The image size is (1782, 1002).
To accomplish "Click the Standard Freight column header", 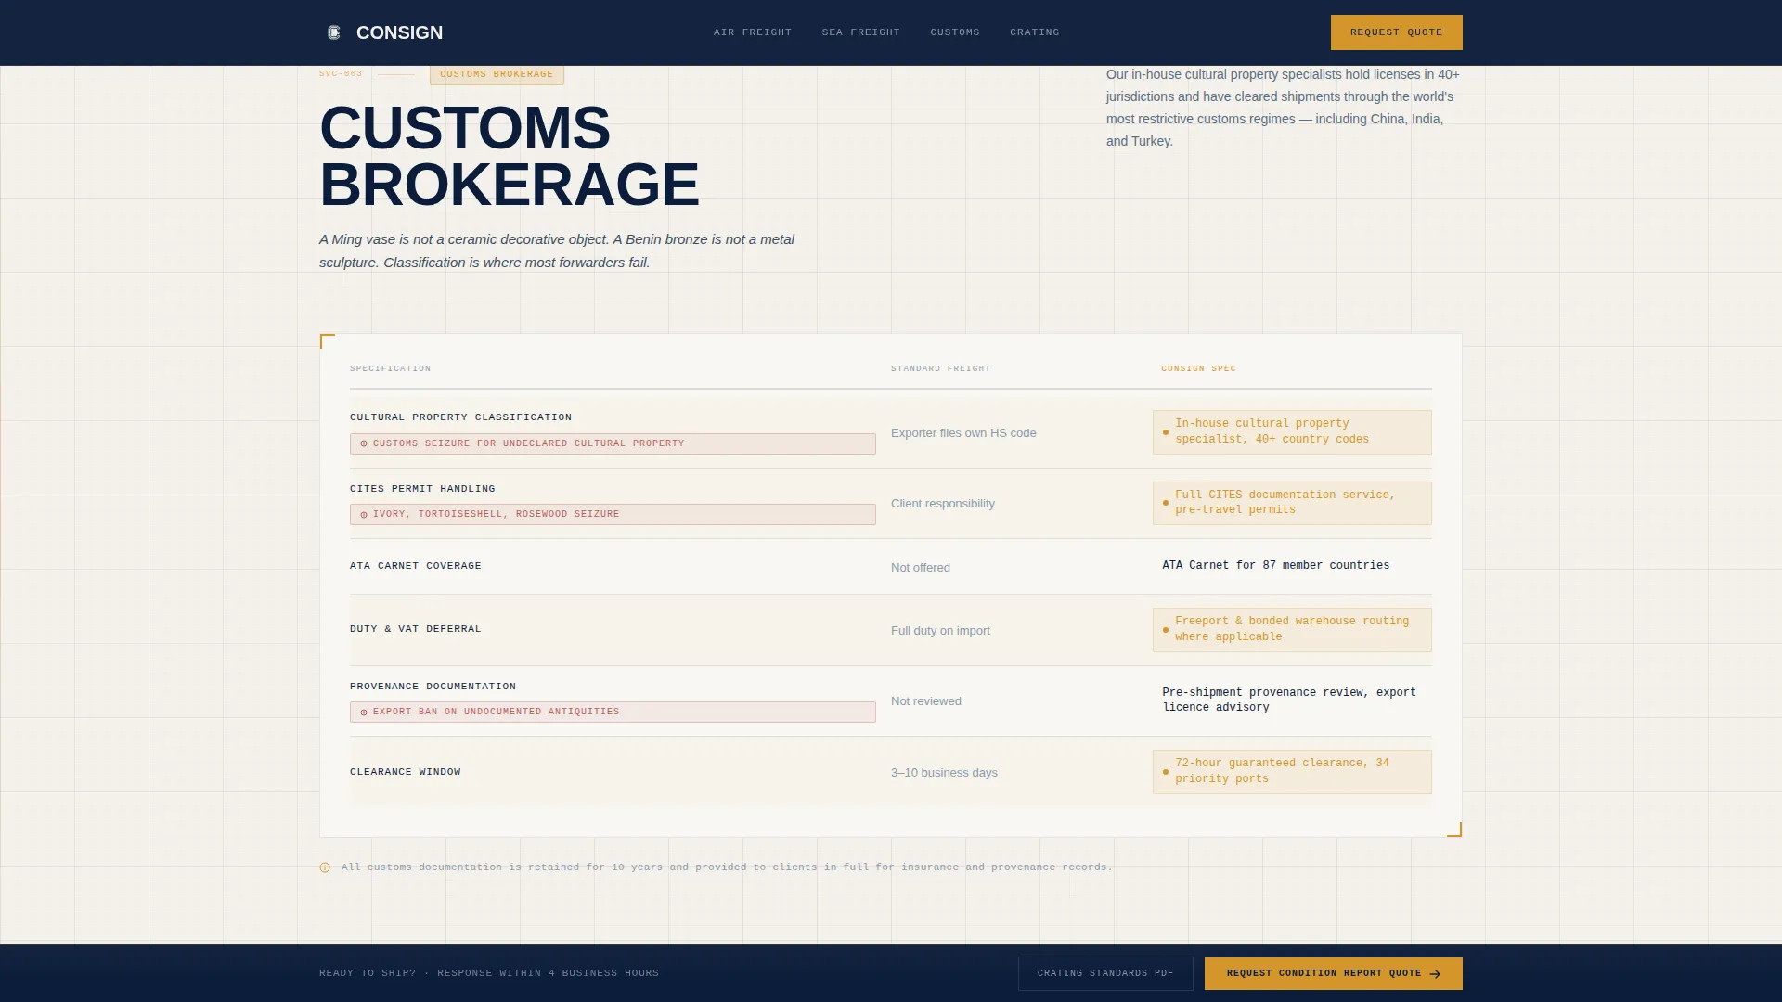I will [x=940, y=369].
